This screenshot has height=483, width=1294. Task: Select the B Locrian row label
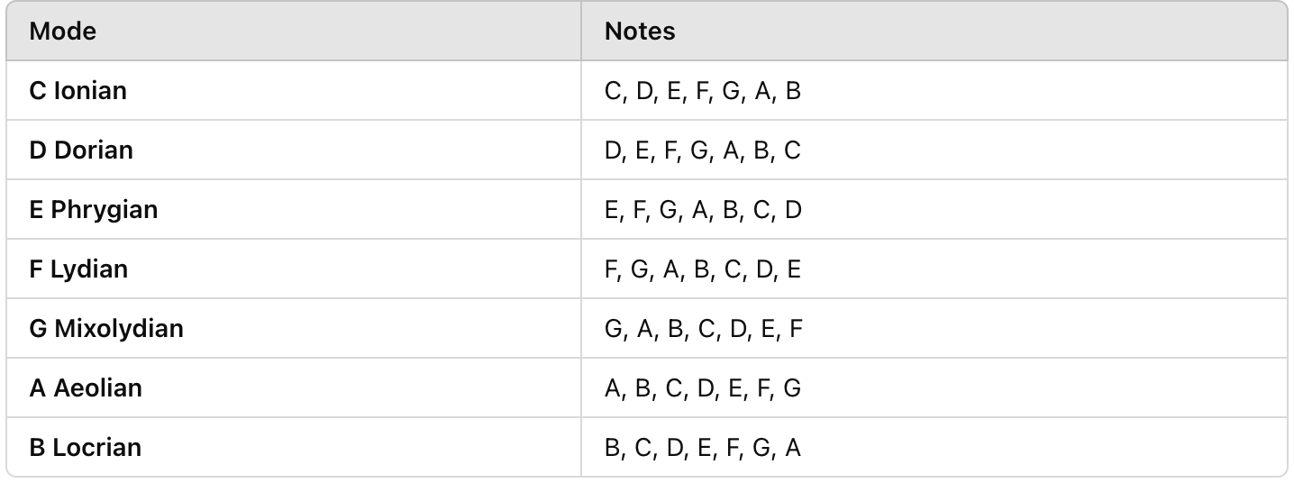click(86, 448)
